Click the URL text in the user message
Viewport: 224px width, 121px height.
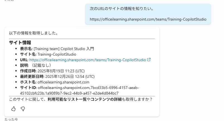pyautogui.click(x=148, y=19)
